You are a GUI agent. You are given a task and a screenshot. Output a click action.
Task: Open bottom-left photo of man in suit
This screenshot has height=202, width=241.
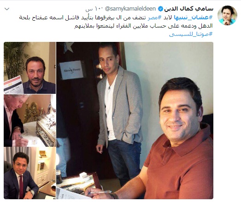point(29,173)
